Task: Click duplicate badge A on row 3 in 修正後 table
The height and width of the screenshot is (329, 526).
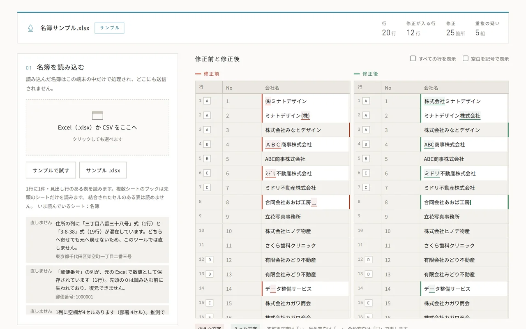Action: 366,130
